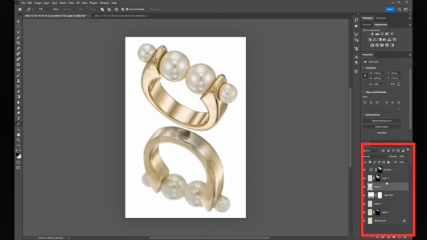Image resolution: width=427 pixels, height=240 pixels.
Task: Click the Home icon in options bar
Action: (20, 9)
